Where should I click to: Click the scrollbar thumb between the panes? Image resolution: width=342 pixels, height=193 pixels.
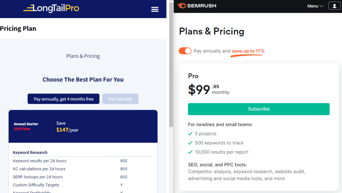pos(171,65)
